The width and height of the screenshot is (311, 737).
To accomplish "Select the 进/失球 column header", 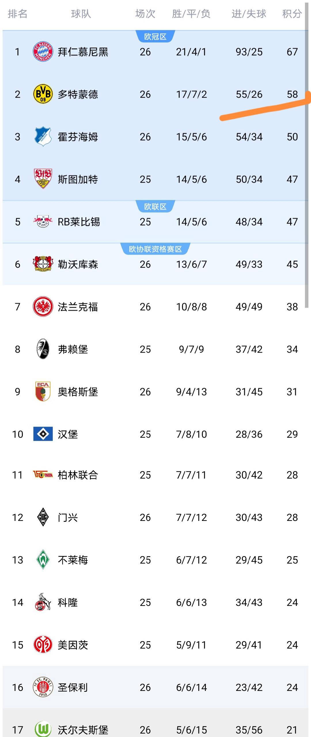I will click(249, 14).
